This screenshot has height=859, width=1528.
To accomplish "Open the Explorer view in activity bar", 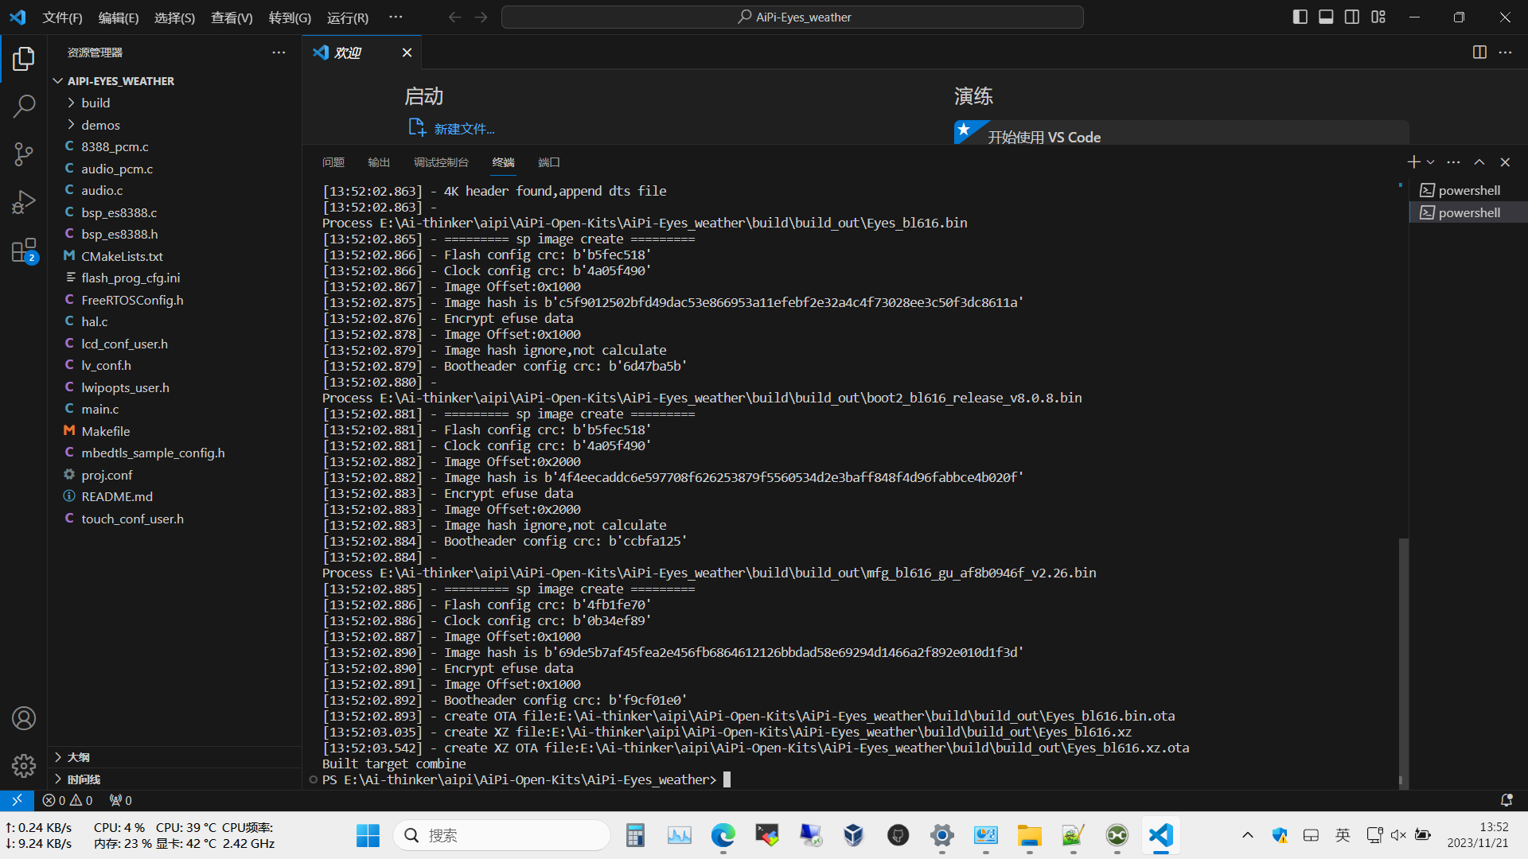I will [x=24, y=58].
